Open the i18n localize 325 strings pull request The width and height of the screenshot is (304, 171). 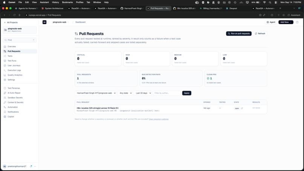(x=98, y=108)
